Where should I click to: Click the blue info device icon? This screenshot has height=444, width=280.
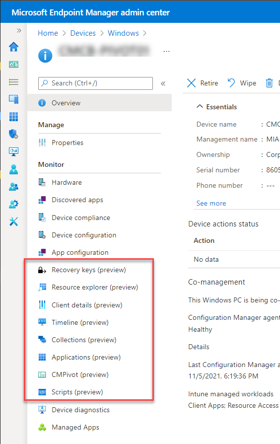(x=45, y=56)
